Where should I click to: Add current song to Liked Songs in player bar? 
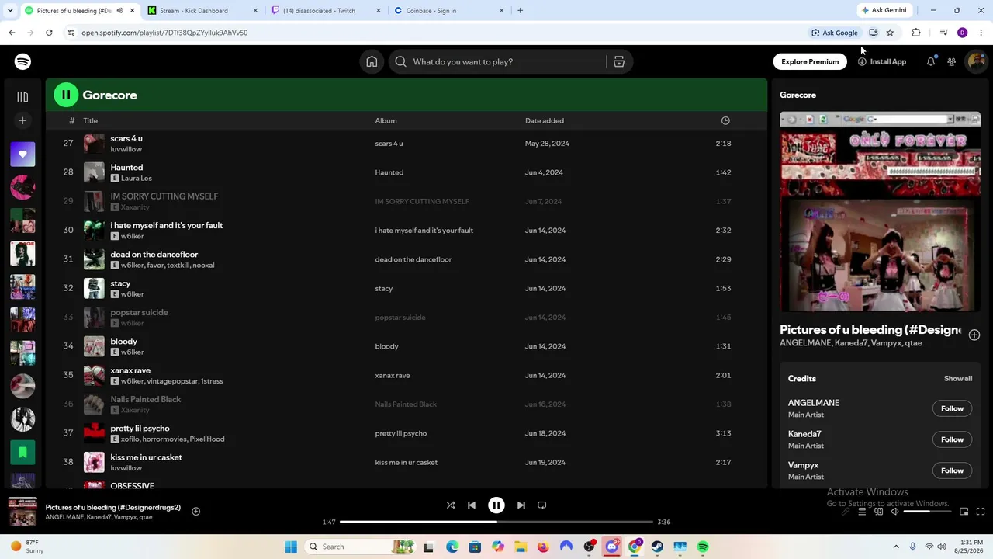(x=196, y=511)
